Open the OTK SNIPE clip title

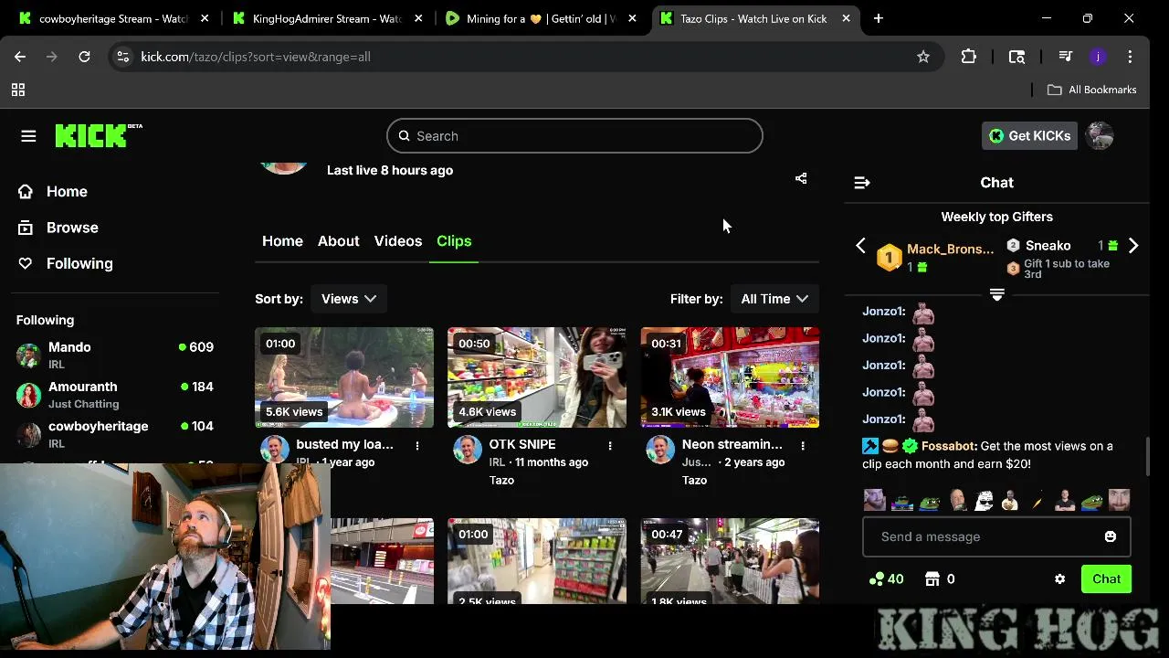pyautogui.click(x=522, y=444)
